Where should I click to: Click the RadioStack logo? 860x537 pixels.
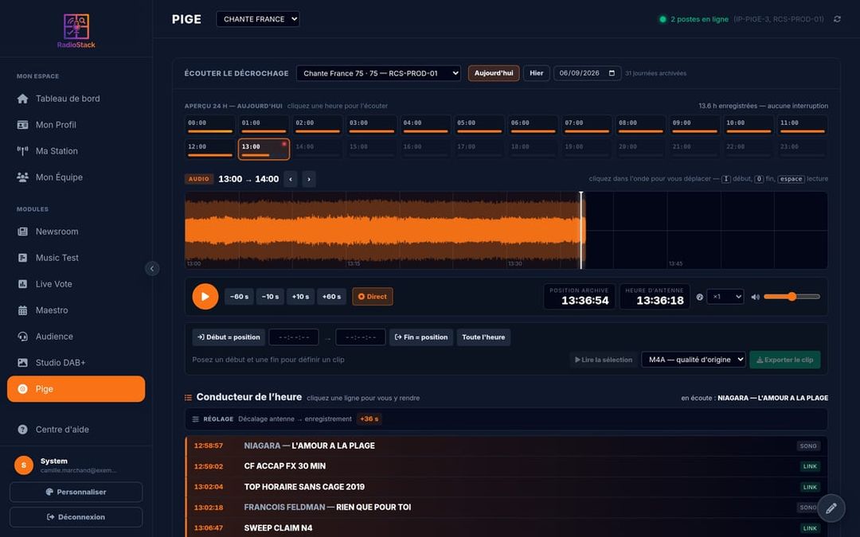point(76,31)
